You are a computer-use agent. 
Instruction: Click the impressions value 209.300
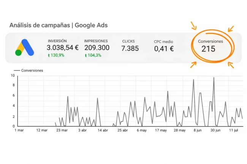[x=97, y=48]
